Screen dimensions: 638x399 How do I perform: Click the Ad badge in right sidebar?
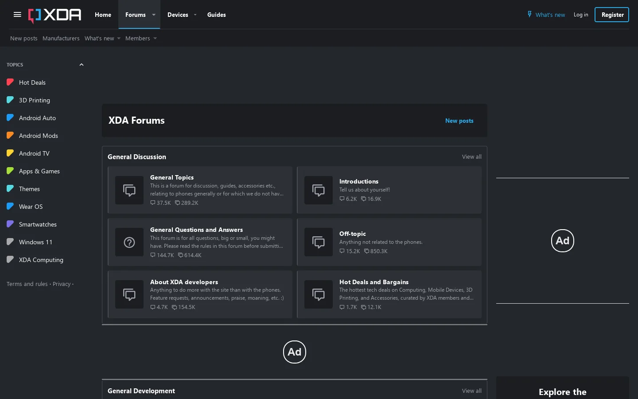pyautogui.click(x=563, y=241)
